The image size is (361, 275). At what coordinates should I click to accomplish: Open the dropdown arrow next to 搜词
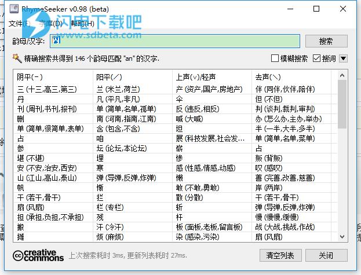[x=343, y=58]
